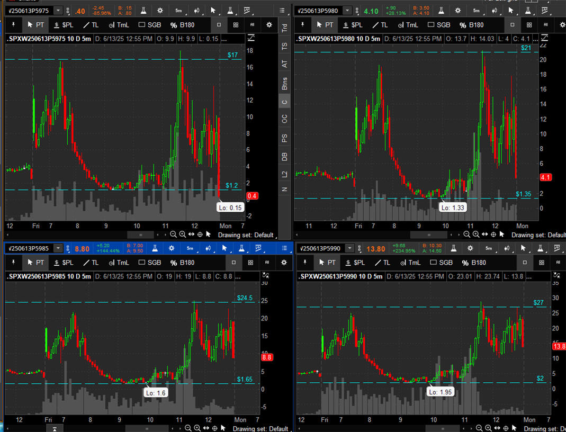Viewport: 566px width, 432px height.
Task: Open chart settings gear for P5980 header
Action: [457, 11]
